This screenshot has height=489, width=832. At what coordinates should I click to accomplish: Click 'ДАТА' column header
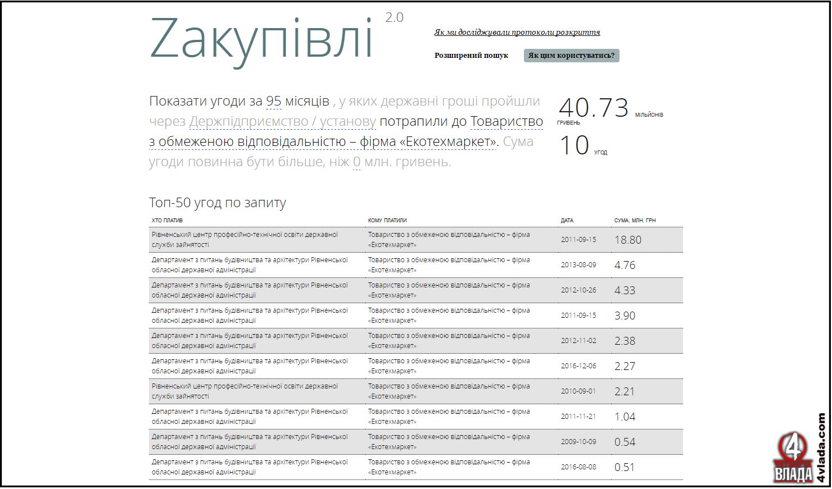tap(567, 221)
